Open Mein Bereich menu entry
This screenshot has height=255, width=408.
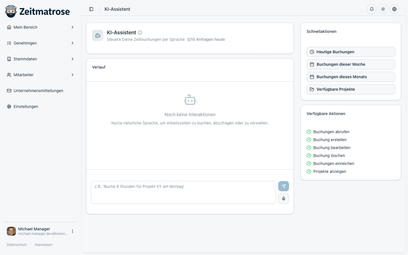pyautogui.click(x=41, y=27)
